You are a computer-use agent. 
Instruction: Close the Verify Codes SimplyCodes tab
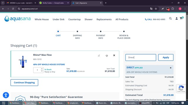click(68, 3)
